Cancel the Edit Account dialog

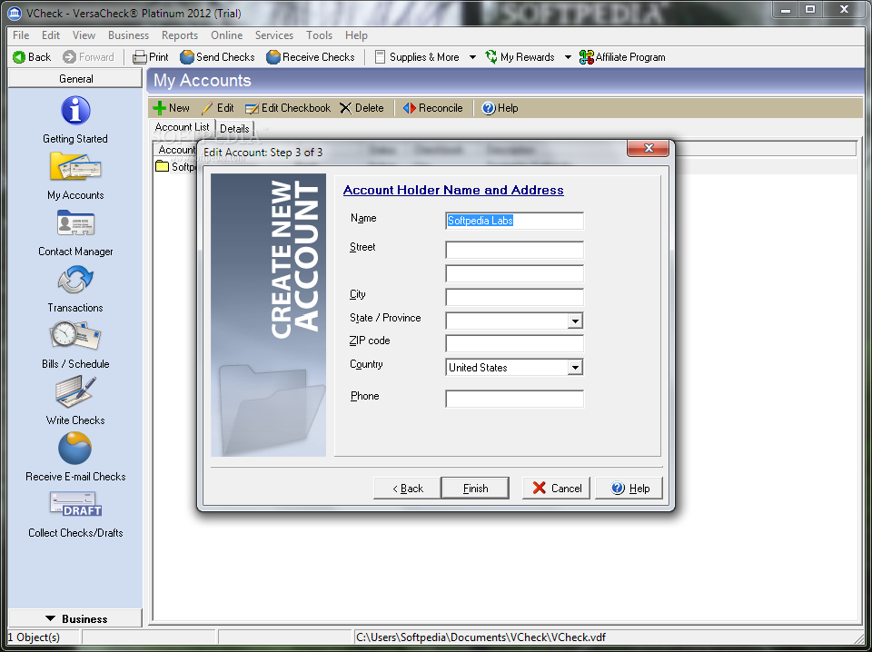coord(556,488)
